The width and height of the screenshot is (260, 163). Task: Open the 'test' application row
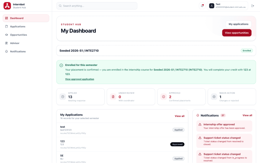click(x=122, y=130)
